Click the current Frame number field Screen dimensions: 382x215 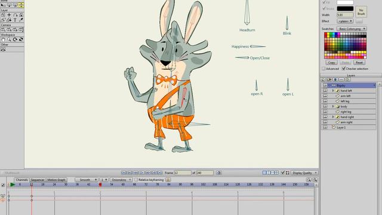click(183, 173)
